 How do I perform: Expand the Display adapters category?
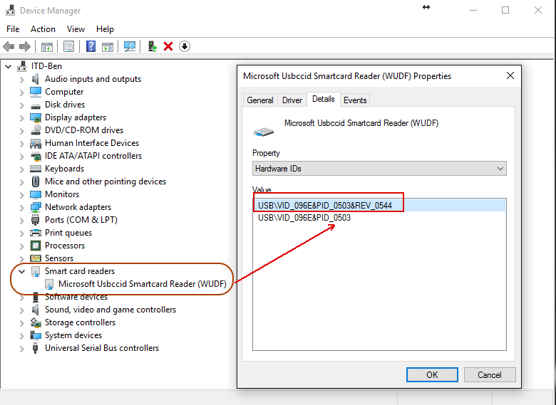pos(21,117)
